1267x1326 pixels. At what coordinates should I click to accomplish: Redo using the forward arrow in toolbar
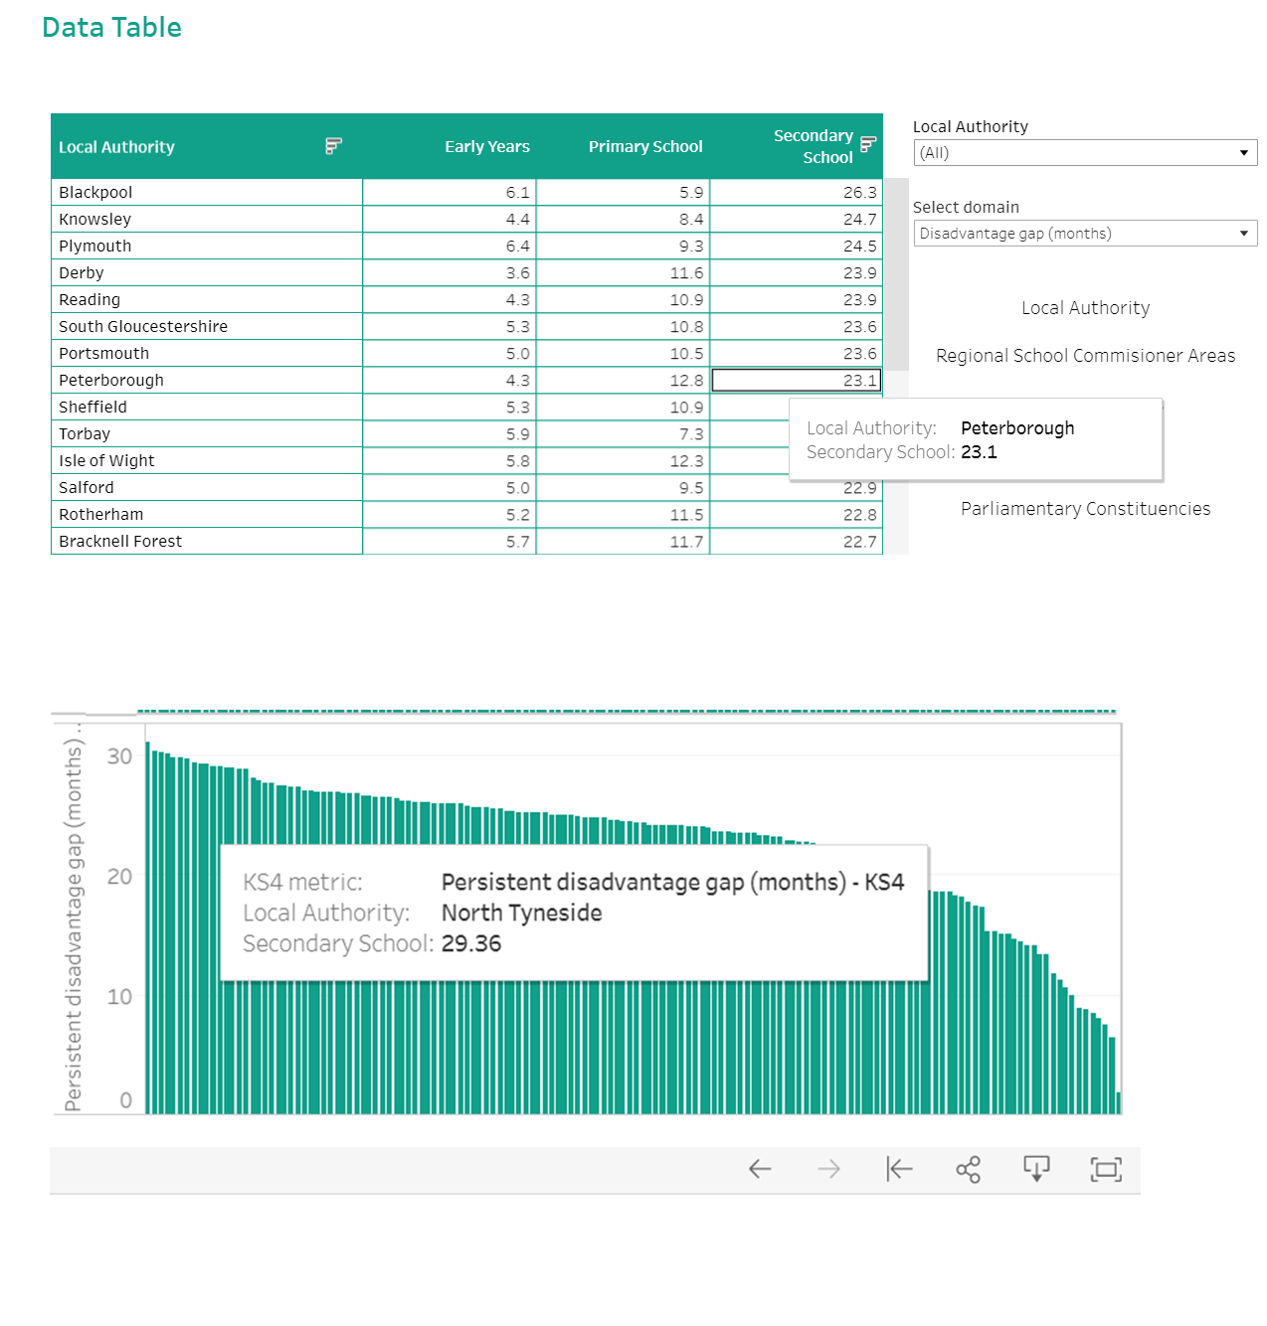tap(828, 1169)
